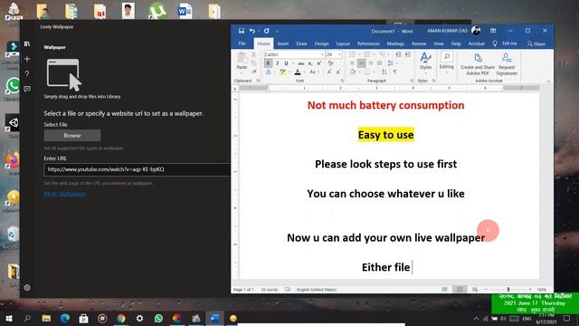Toggle Bold formatting in Word ribbon
This screenshot has width=579, height=326.
point(268,63)
